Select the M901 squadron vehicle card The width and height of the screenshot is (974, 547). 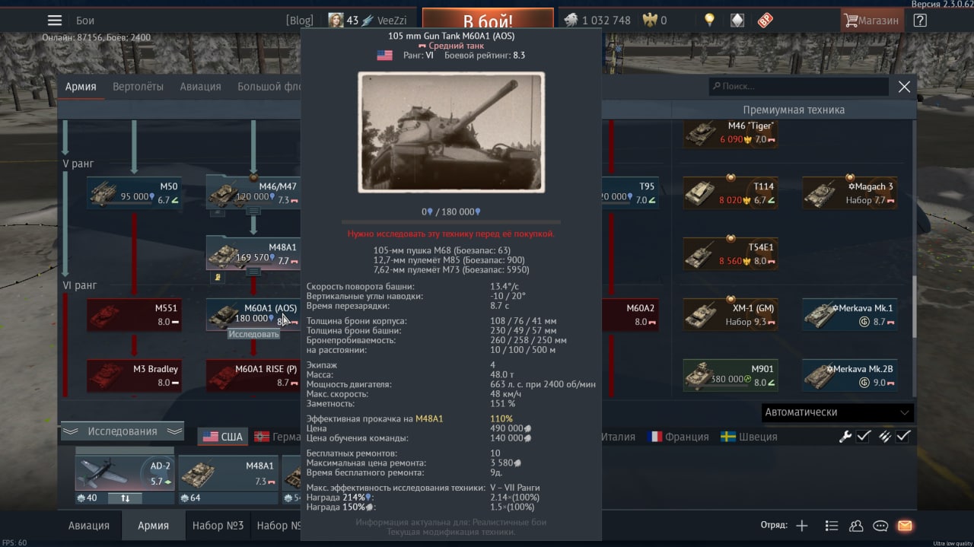click(x=730, y=375)
